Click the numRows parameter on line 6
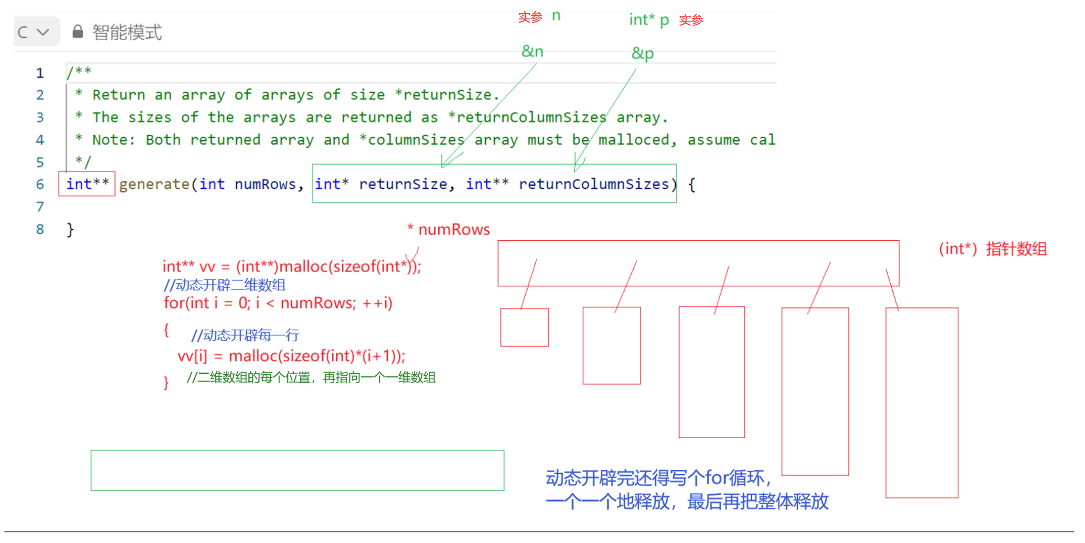 [x=265, y=184]
